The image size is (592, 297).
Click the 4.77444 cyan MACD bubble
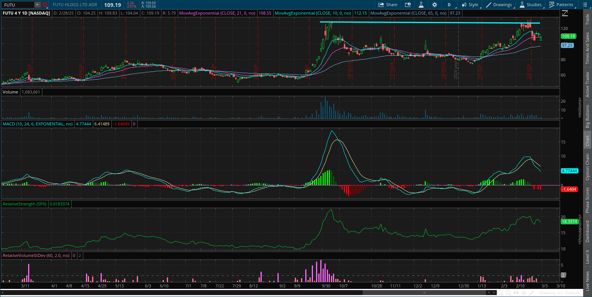[x=570, y=171]
